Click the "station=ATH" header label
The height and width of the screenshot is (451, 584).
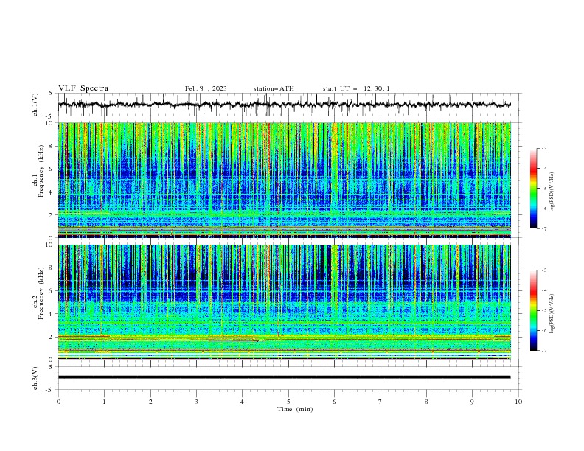[x=274, y=88]
